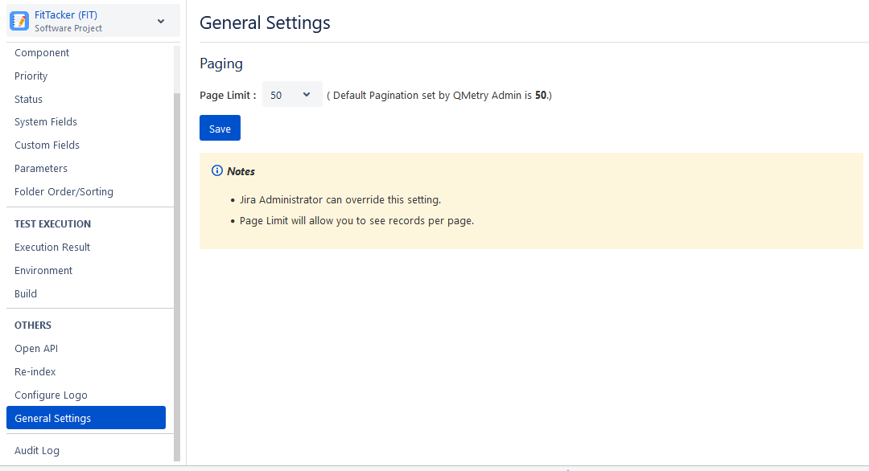Click the 'Software Project' subtitle
Viewport: 869px width, 471px height.
[68, 28]
